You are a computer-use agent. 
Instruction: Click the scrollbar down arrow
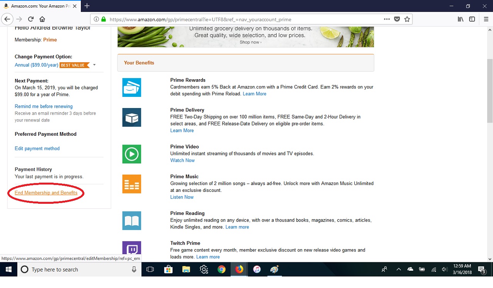point(490,259)
